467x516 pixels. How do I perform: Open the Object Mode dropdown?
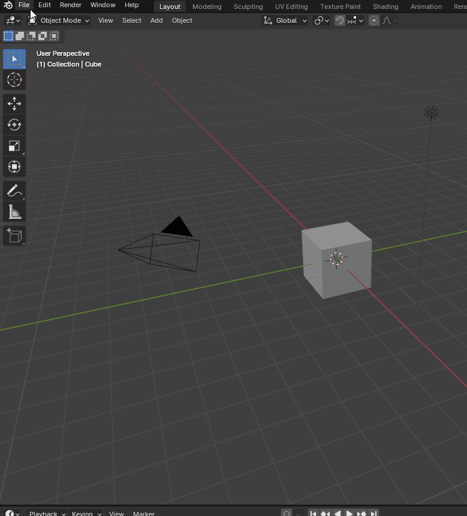point(59,20)
